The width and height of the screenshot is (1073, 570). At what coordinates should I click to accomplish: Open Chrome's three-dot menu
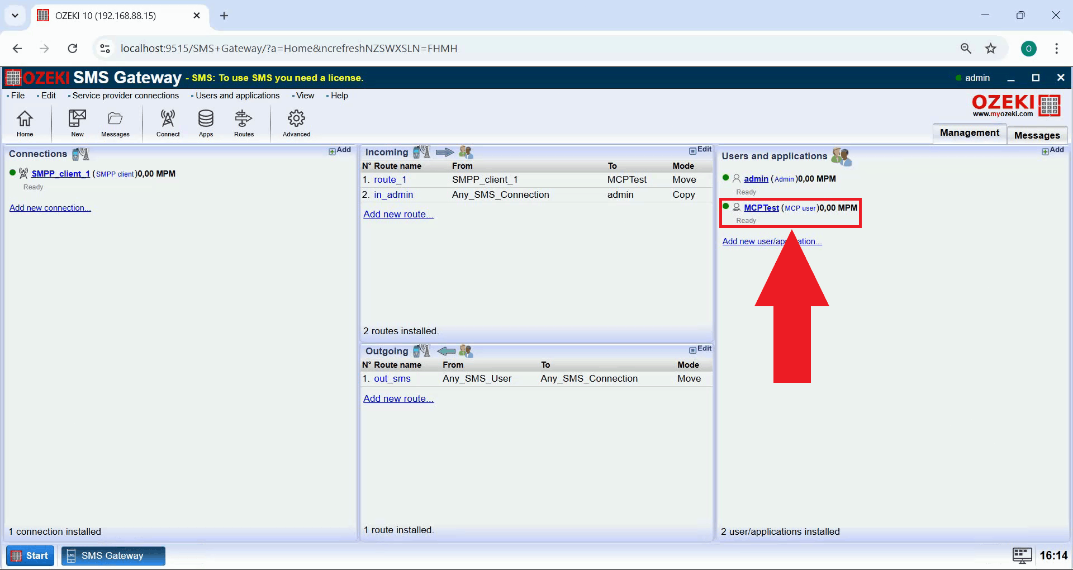(1056, 49)
